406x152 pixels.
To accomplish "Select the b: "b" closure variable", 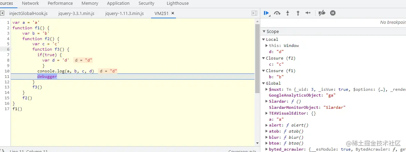I will coord(276,77).
